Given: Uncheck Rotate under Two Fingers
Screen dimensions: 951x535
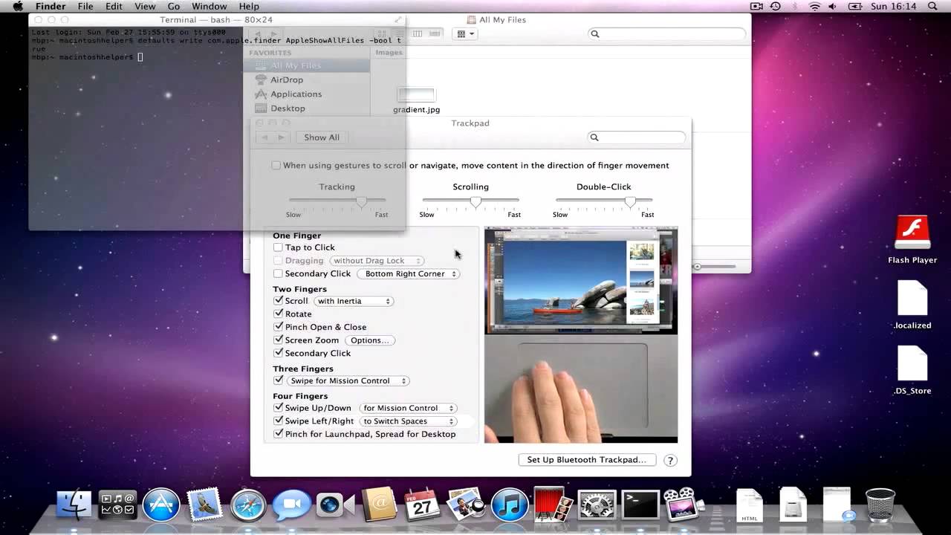Looking at the screenshot, I should 278,314.
